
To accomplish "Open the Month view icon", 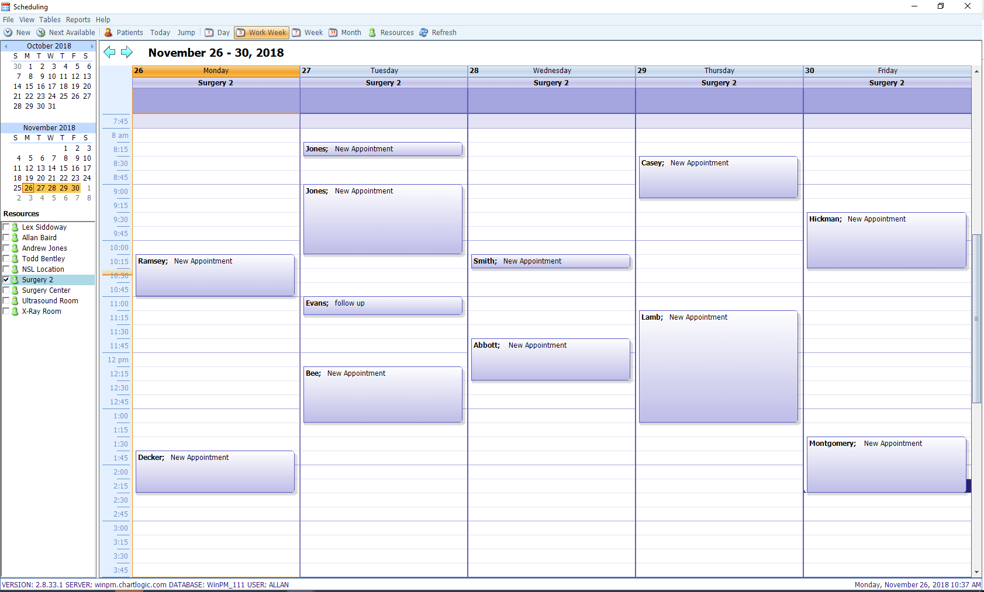I will [x=334, y=32].
